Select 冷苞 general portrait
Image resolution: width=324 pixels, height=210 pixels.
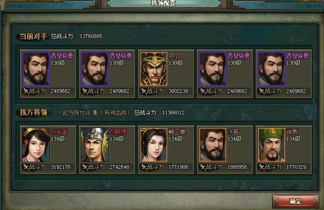pyautogui.click(x=213, y=145)
